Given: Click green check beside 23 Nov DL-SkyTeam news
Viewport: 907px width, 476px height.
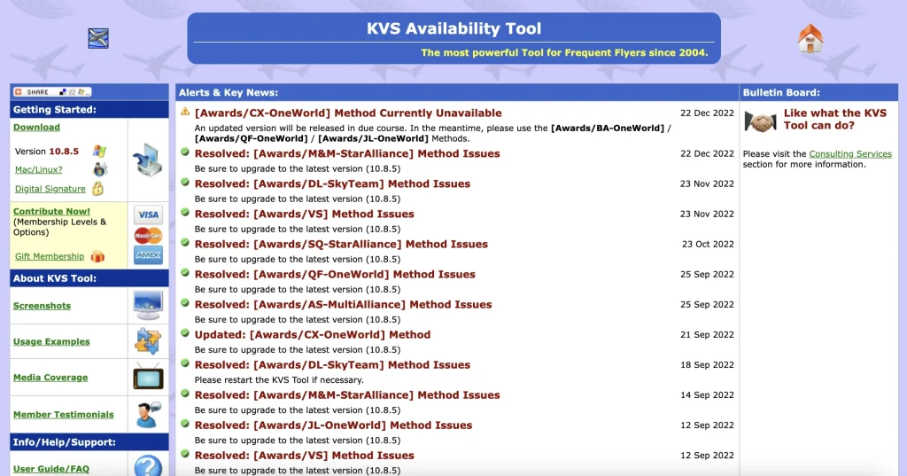Looking at the screenshot, I should 185,182.
